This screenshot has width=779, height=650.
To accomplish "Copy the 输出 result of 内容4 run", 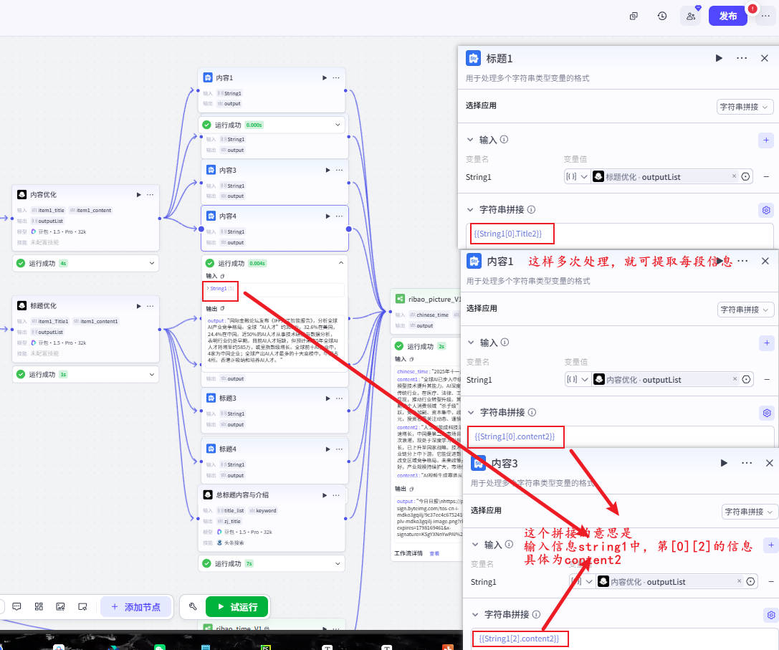I will (222, 309).
